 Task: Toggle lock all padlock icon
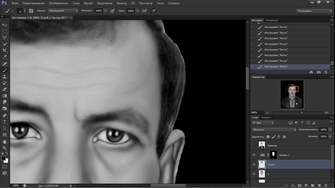point(284,137)
